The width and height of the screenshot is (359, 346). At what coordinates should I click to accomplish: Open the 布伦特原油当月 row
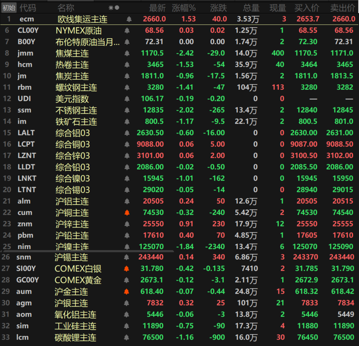click(179, 42)
